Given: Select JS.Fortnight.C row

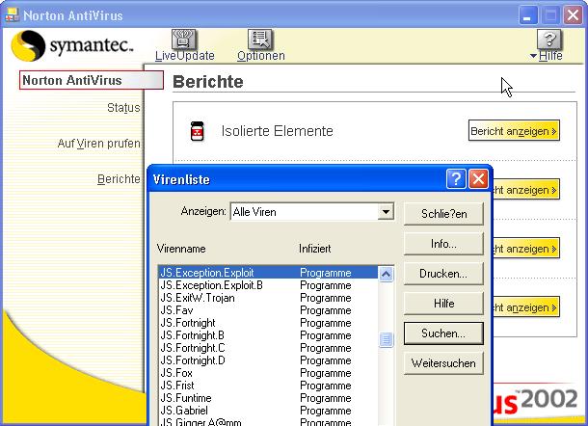Looking at the screenshot, I should tap(268, 348).
